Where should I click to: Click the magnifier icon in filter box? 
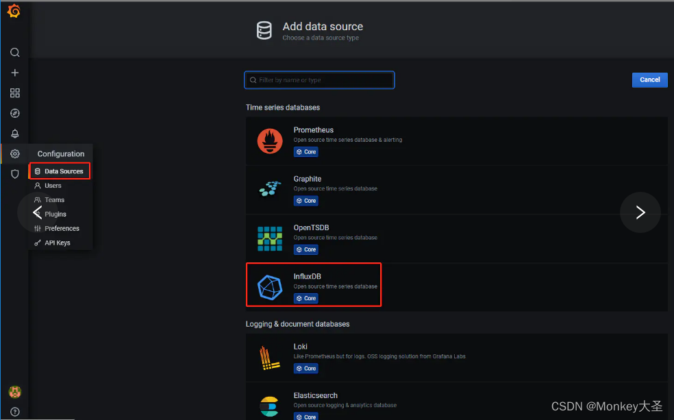pyautogui.click(x=253, y=80)
